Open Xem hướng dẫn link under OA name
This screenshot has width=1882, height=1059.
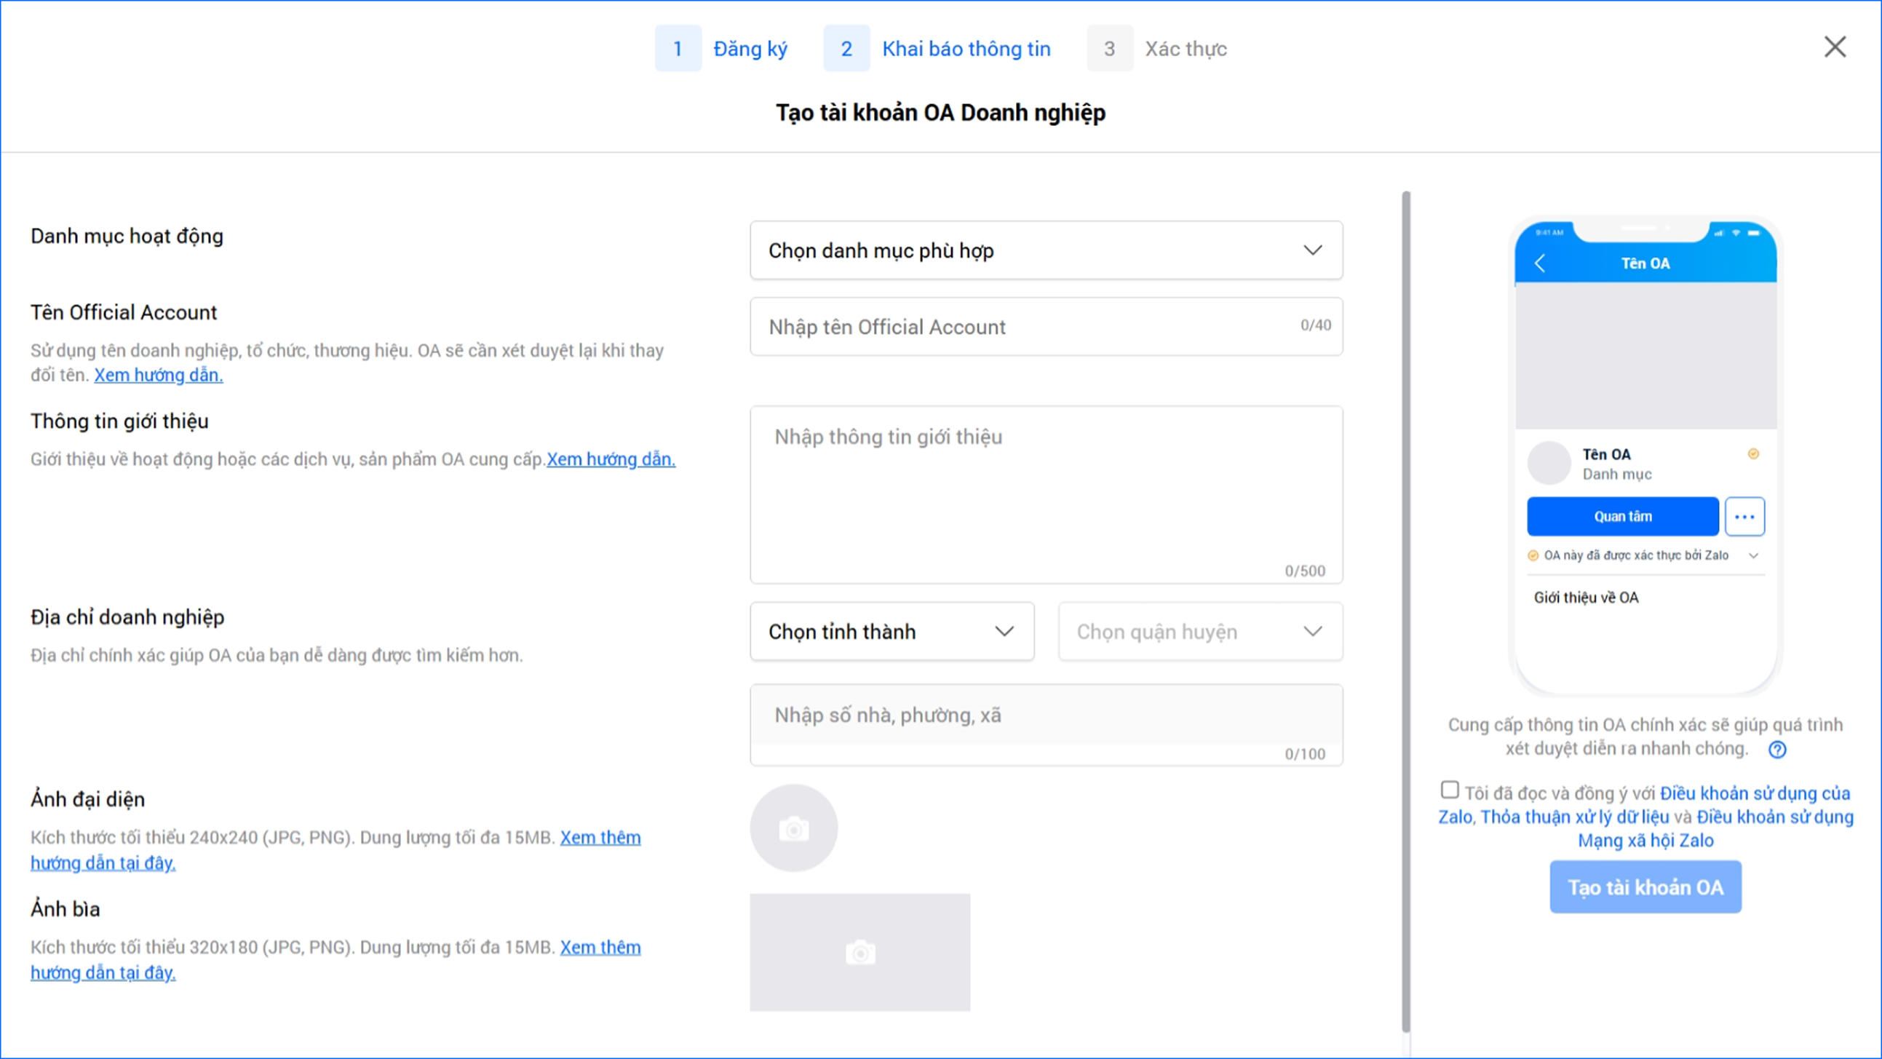click(159, 375)
